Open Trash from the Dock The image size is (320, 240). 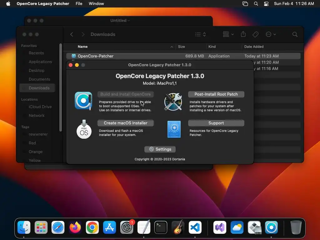coord(296,227)
